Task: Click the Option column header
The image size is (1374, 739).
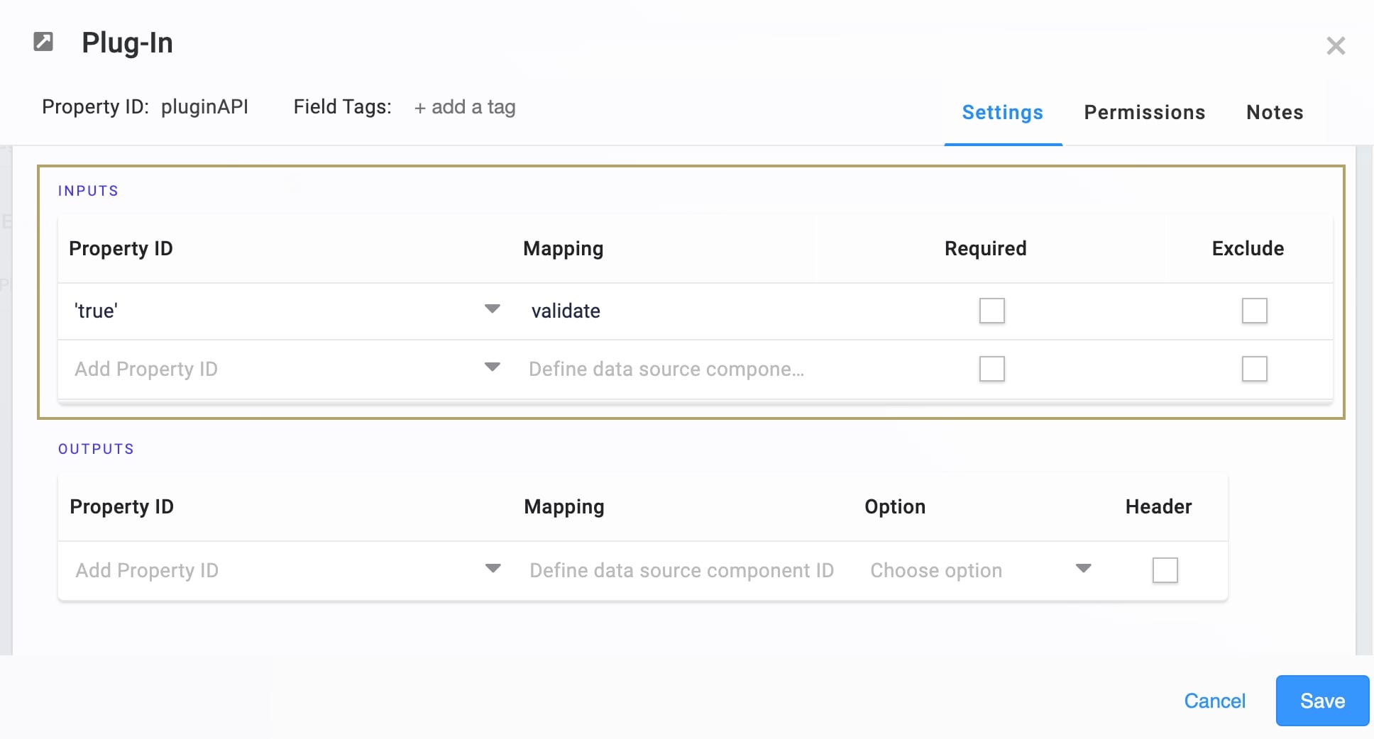Action: [x=894, y=506]
